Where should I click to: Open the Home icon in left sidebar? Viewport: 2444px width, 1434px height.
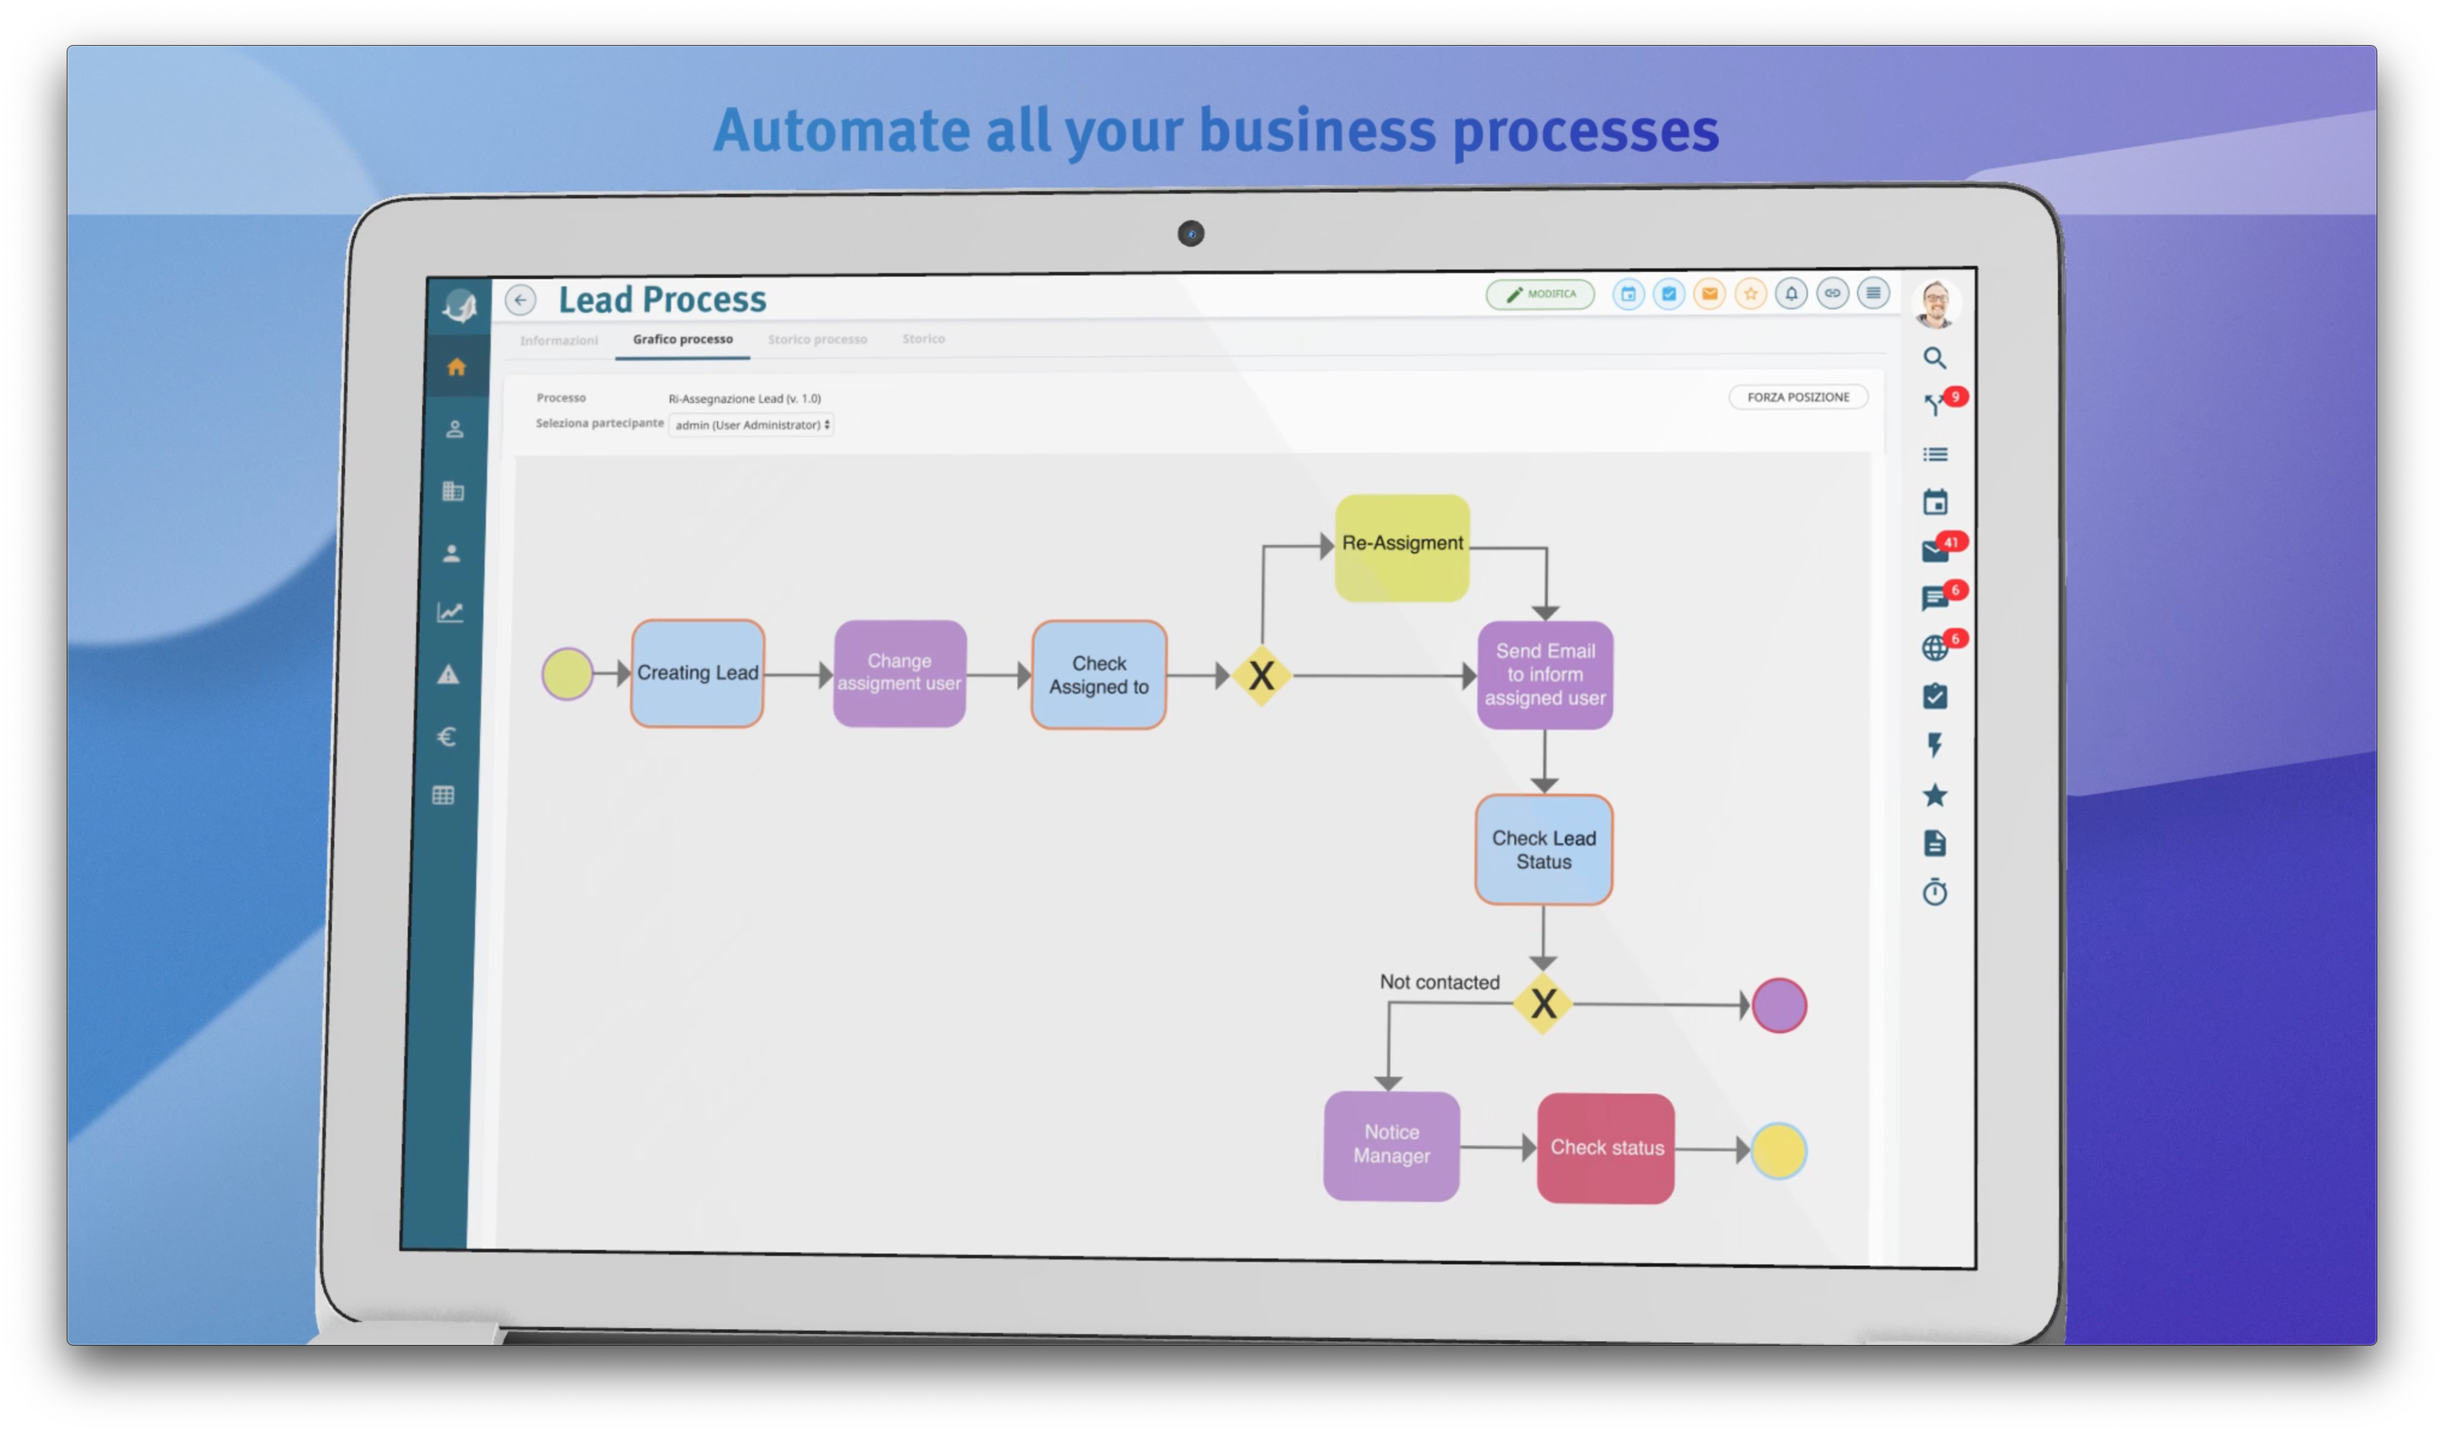457,367
